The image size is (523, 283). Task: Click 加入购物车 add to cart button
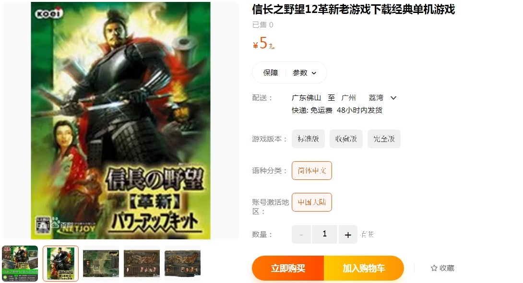[x=364, y=268]
